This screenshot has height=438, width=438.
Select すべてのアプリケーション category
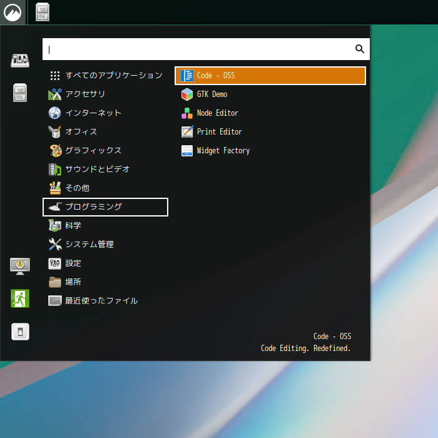pyautogui.click(x=105, y=76)
